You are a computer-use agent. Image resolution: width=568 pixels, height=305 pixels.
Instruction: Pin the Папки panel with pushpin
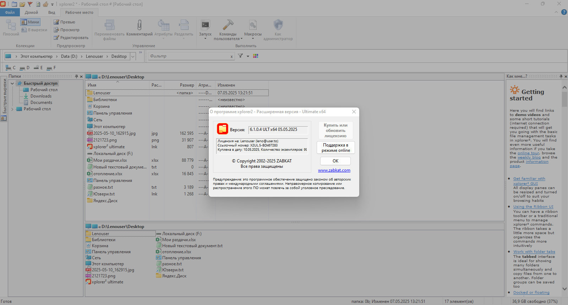tap(76, 76)
